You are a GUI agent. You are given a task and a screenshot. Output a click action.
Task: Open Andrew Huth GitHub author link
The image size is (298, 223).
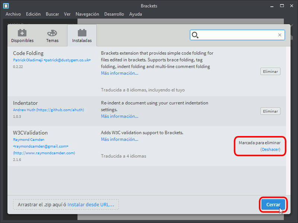click(x=48, y=110)
